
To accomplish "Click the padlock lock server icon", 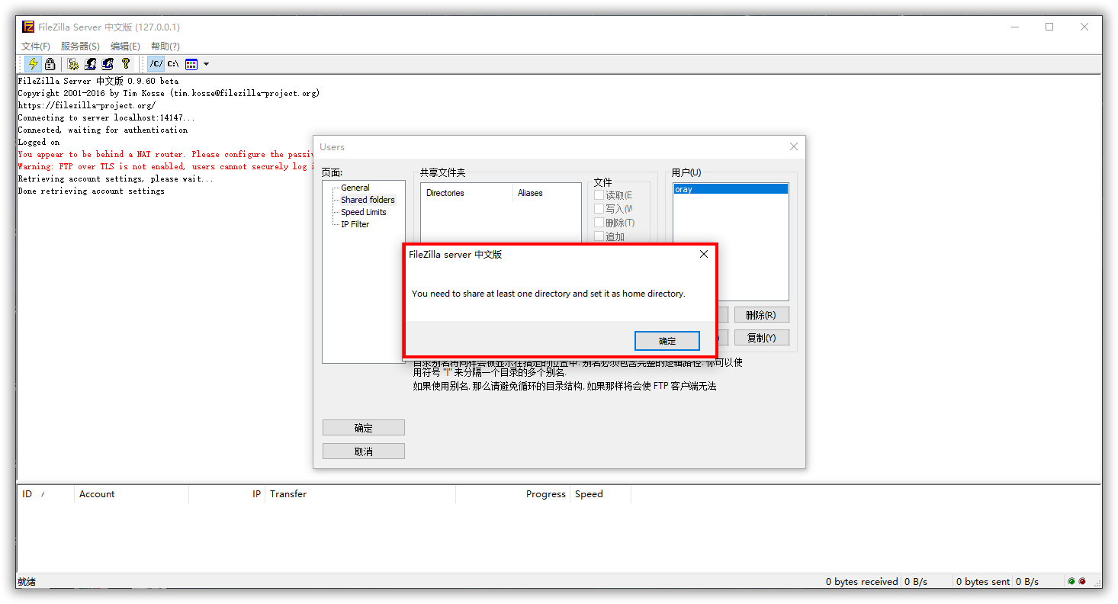I will (50, 64).
